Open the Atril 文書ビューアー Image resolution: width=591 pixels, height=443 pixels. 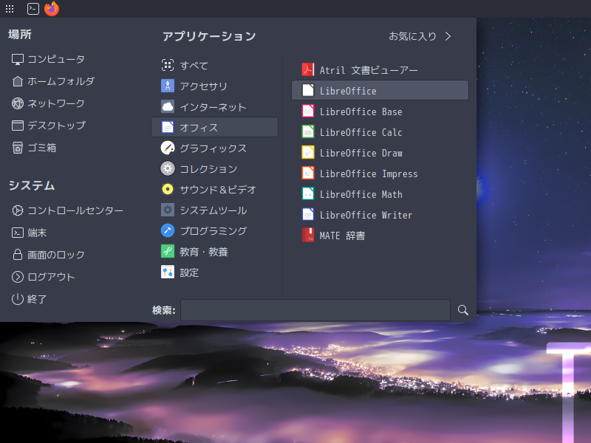coord(368,69)
